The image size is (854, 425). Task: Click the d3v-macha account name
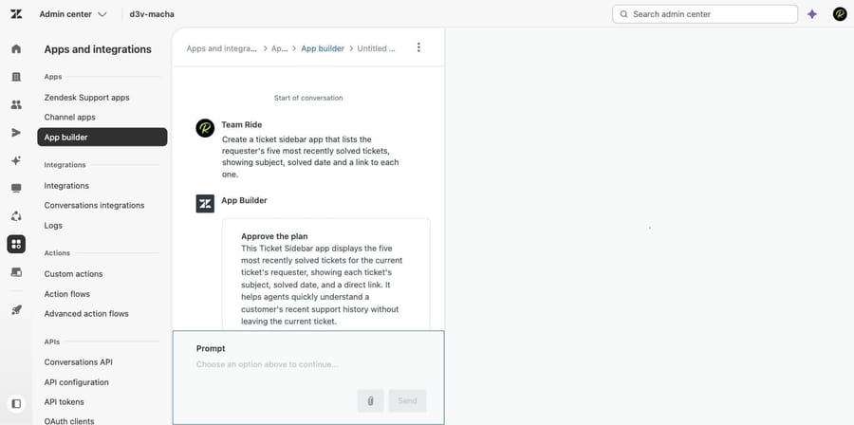tap(152, 14)
